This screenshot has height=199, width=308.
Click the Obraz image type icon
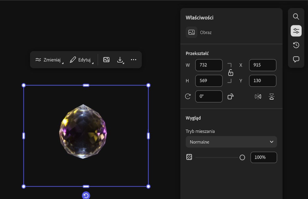click(191, 32)
